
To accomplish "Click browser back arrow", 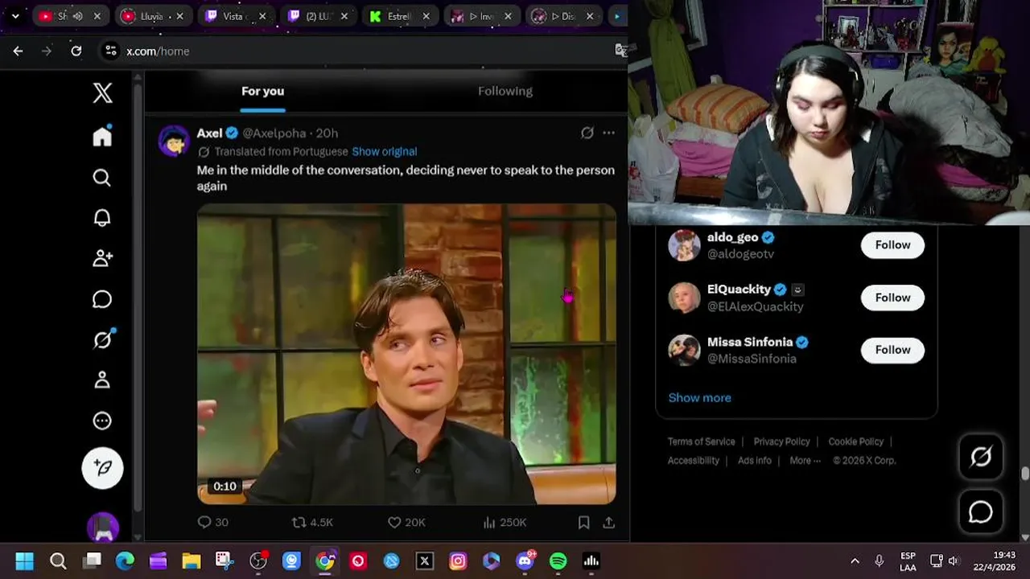I will pyautogui.click(x=18, y=51).
